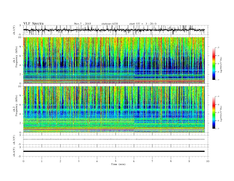Click time tick label "3" on bottom axis
Image resolution: width=234 pixels, height=181 pixels.
(x=79, y=161)
